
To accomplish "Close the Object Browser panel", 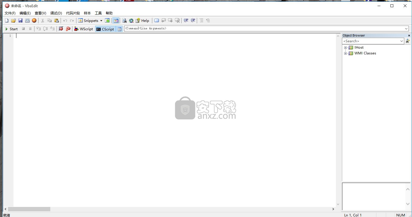I will (409, 35).
